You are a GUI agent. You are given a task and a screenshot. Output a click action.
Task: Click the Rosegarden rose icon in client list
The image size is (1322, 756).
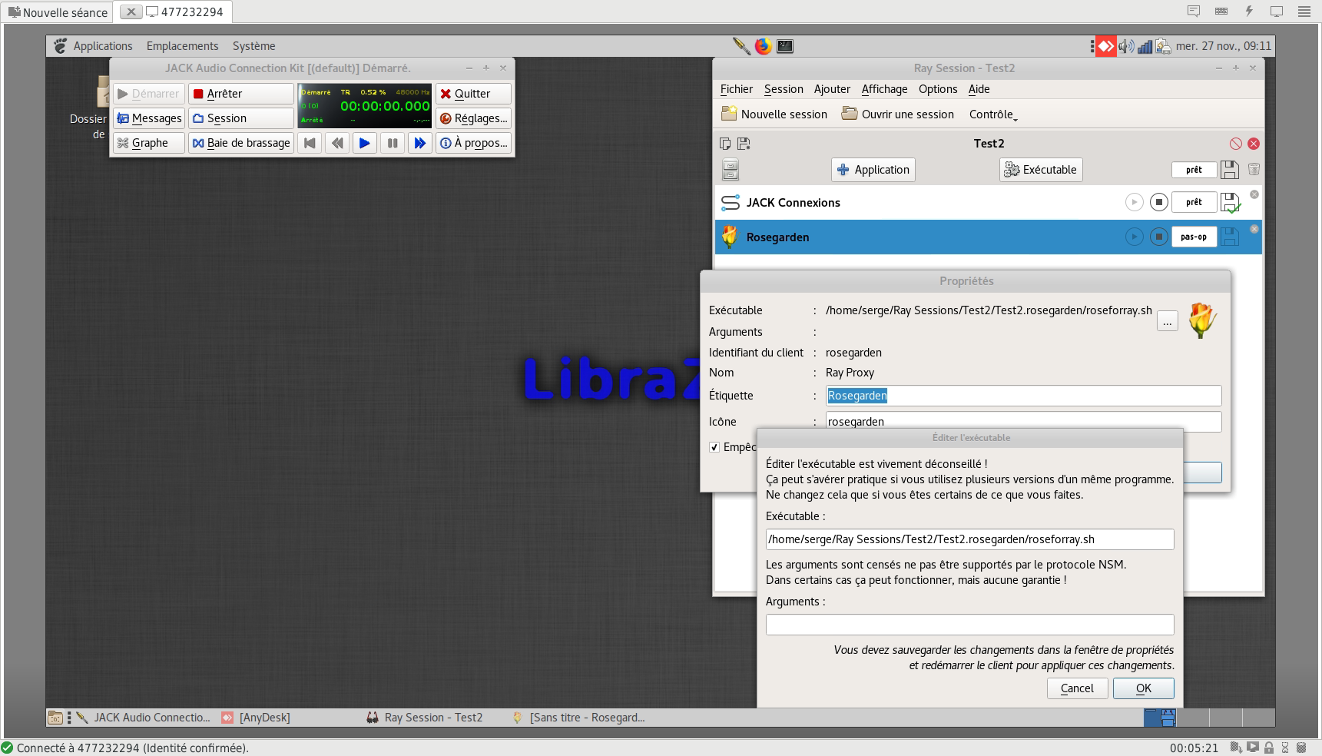coord(730,237)
